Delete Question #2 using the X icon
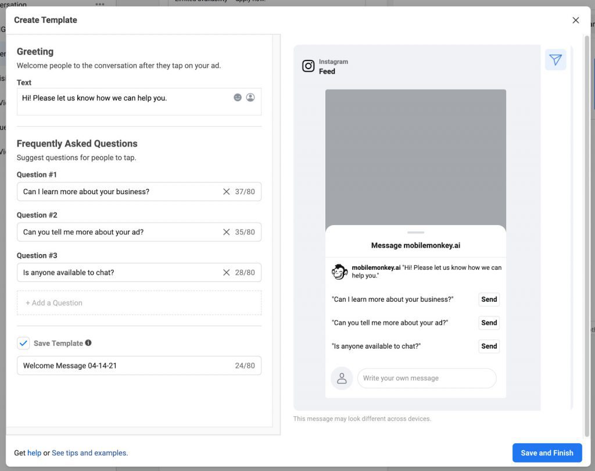This screenshot has width=595, height=471. click(226, 232)
